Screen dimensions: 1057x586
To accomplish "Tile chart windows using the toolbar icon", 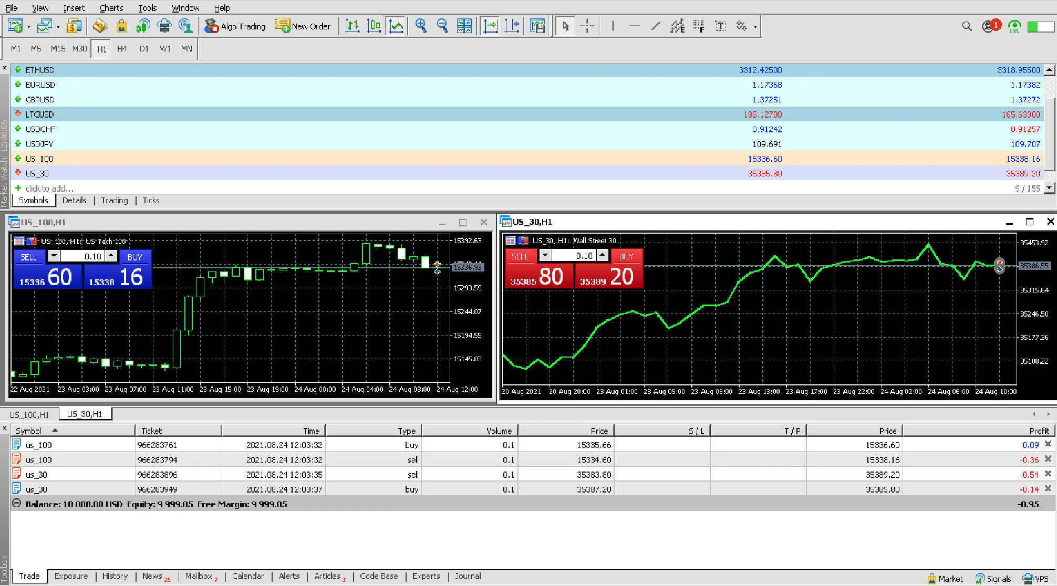I will (463, 26).
